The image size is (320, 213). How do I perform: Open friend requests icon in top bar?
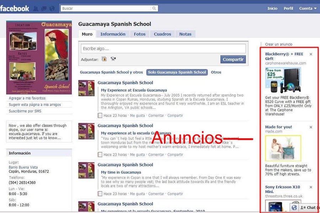[36, 9]
